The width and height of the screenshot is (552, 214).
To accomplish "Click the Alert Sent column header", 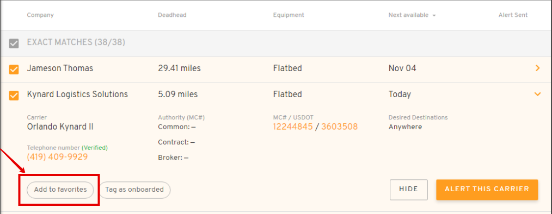I will (x=513, y=15).
